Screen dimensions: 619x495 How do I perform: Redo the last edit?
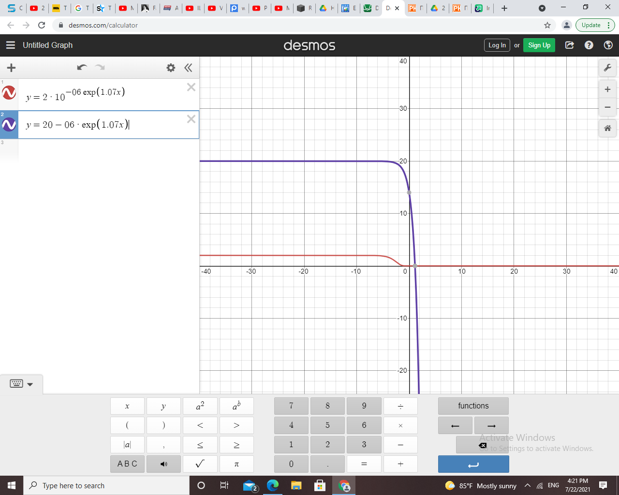100,68
